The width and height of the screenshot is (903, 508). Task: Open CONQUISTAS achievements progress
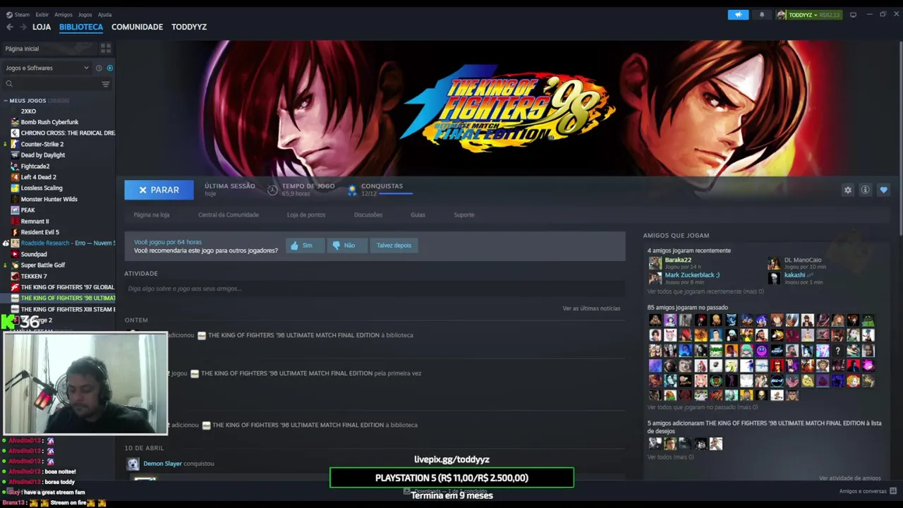point(381,189)
